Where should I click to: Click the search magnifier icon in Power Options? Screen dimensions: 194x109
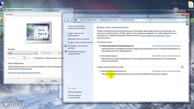pos(187,20)
